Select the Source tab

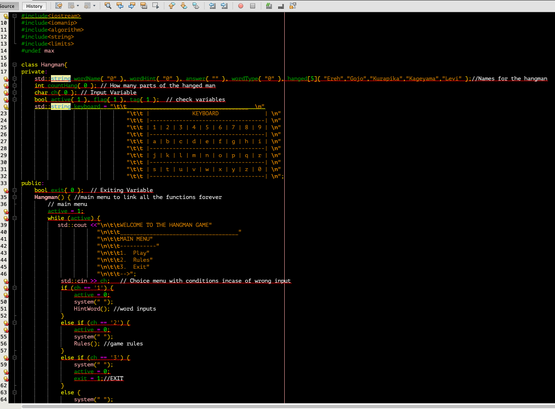(x=7, y=6)
